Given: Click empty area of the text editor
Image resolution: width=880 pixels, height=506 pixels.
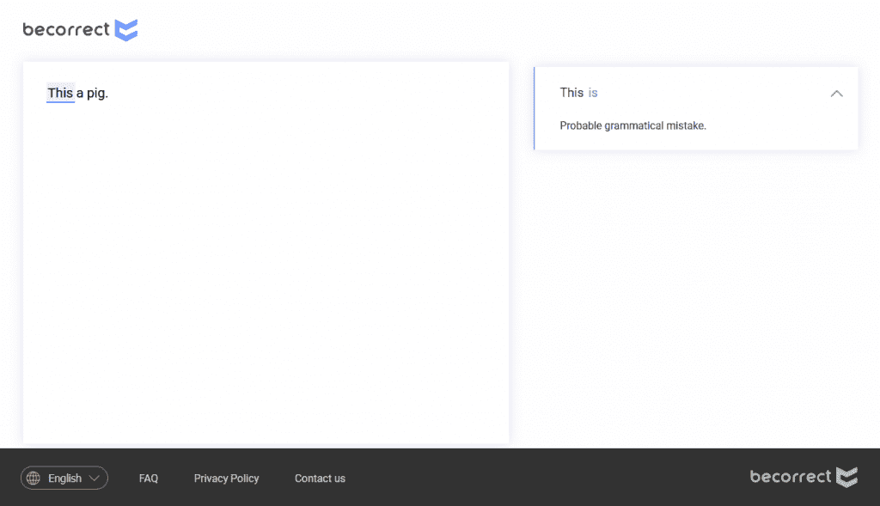Looking at the screenshot, I should coord(266,275).
